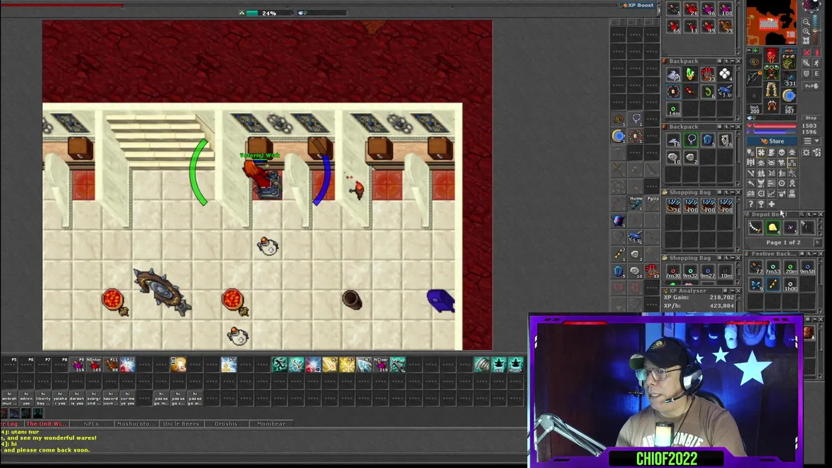
Task: Select the 1h00 item in Festive Backpack
Action: pyautogui.click(x=790, y=285)
